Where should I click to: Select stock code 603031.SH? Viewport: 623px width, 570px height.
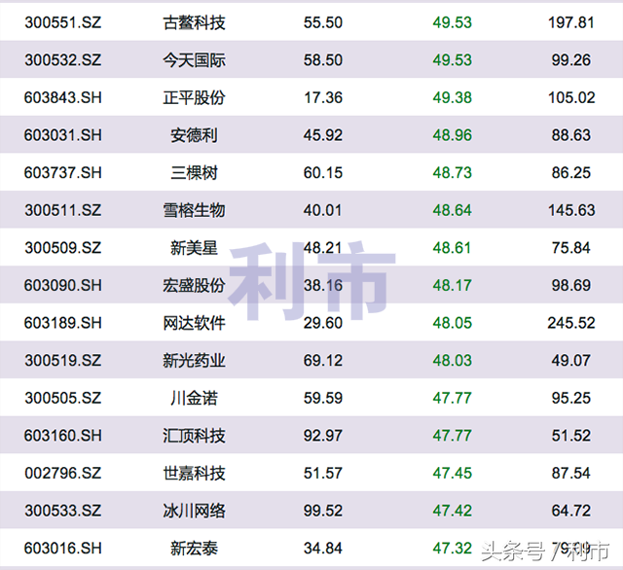pos(62,135)
